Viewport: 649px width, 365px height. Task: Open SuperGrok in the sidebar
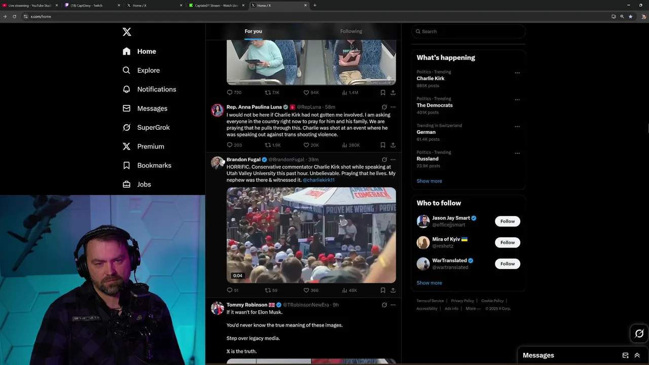(146, 127)
